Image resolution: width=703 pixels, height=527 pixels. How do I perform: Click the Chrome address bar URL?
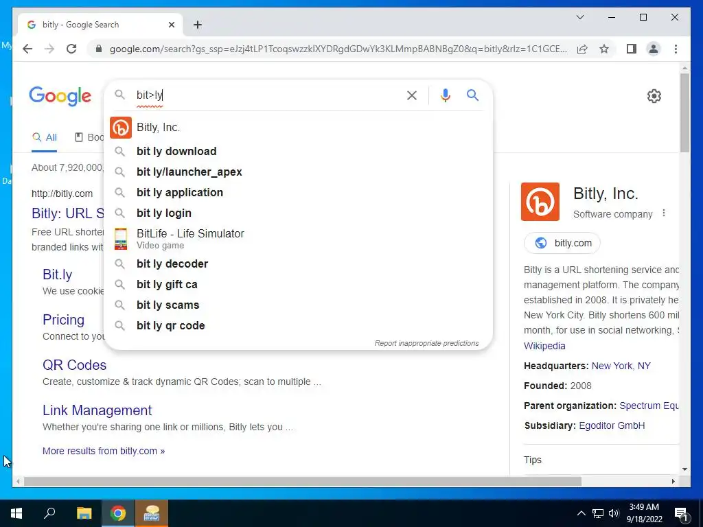(x=338, y=49)
